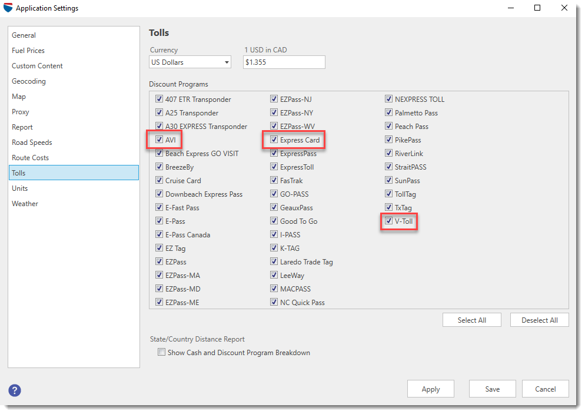Open Custom Content settings

pos(74,66)
